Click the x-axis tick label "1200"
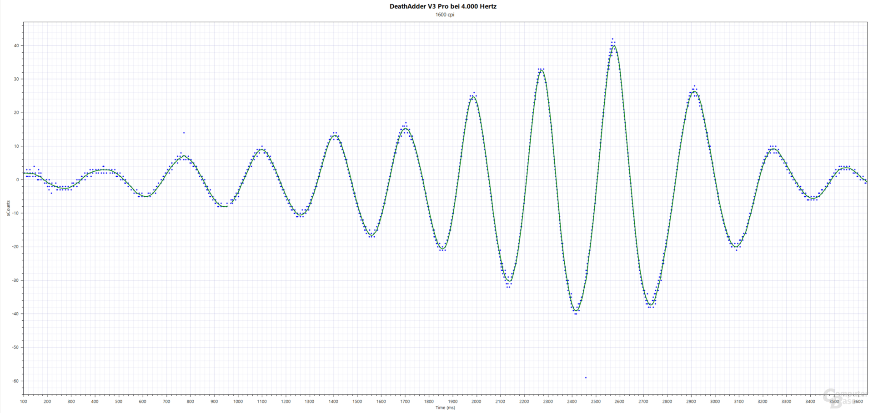Viewport: 873px width, 413px height. 286,402
